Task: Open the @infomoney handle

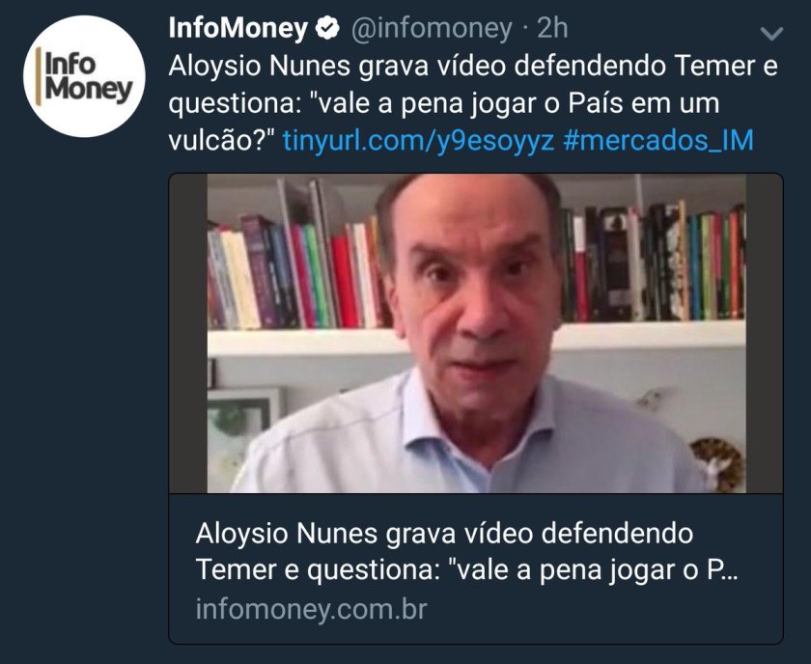Action: pyautogui.click(x=432, y=28)
